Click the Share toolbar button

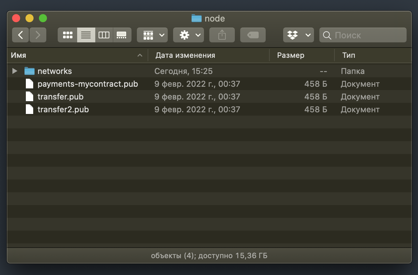[x=222, y=35]
